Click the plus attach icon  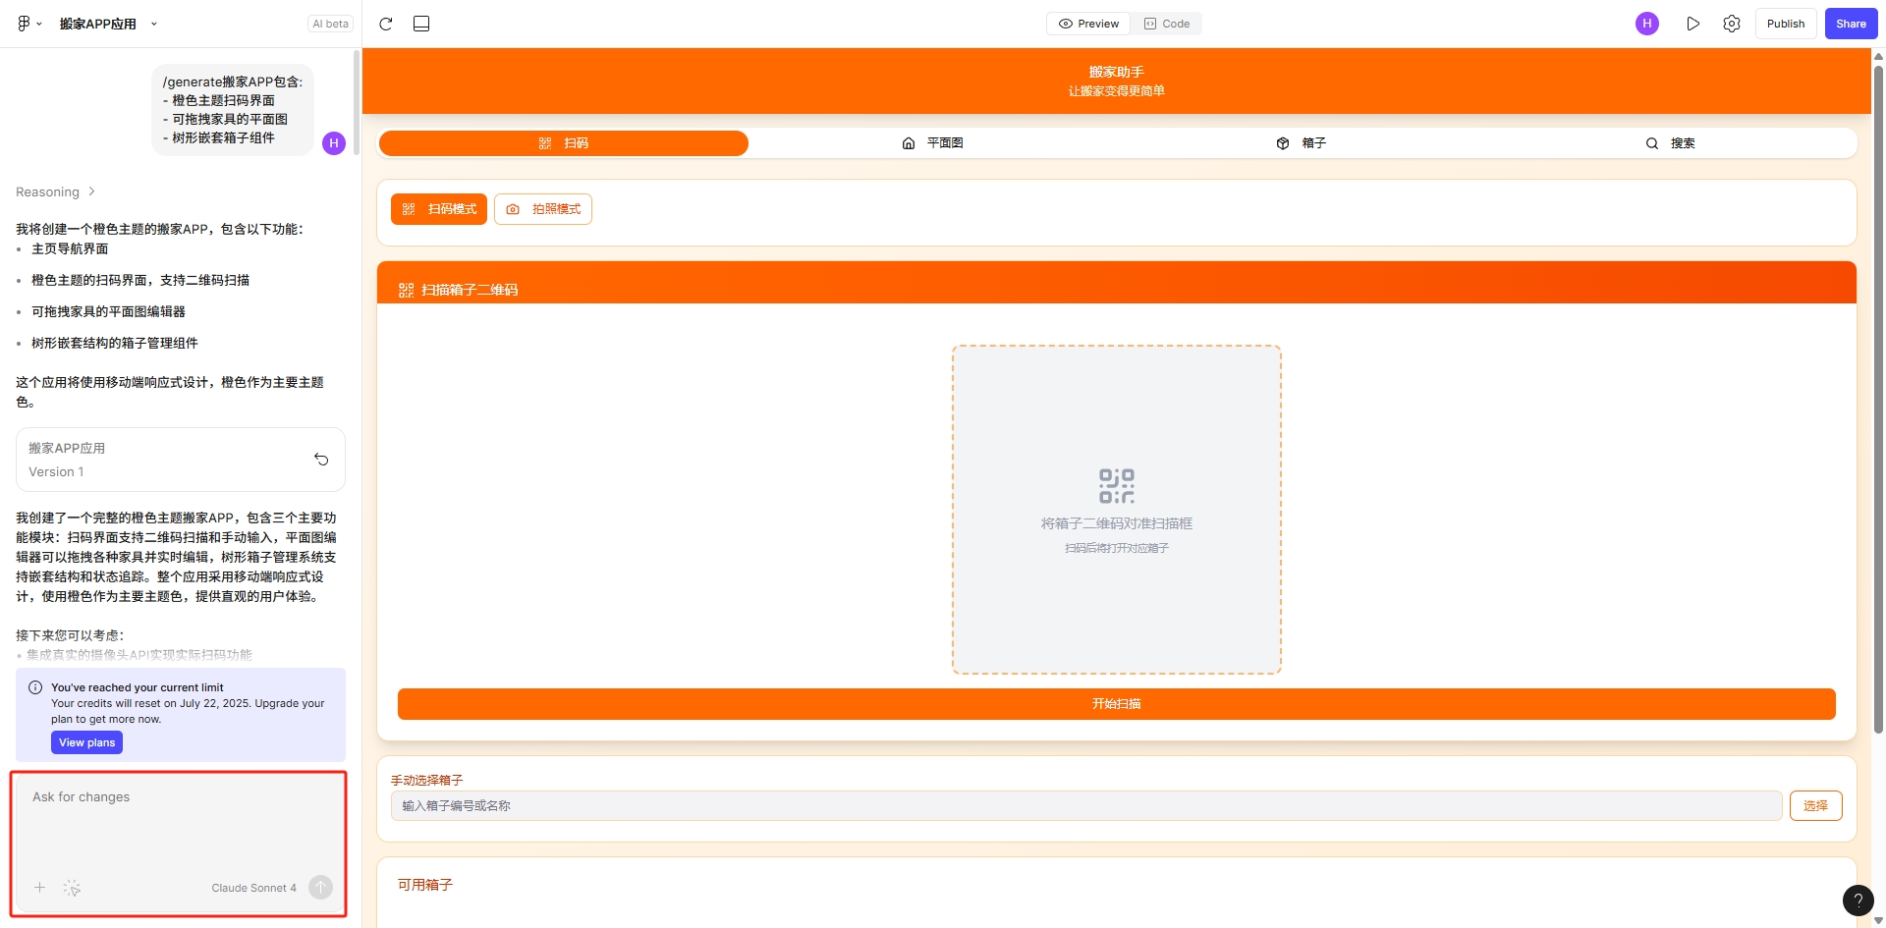(39, 887)
